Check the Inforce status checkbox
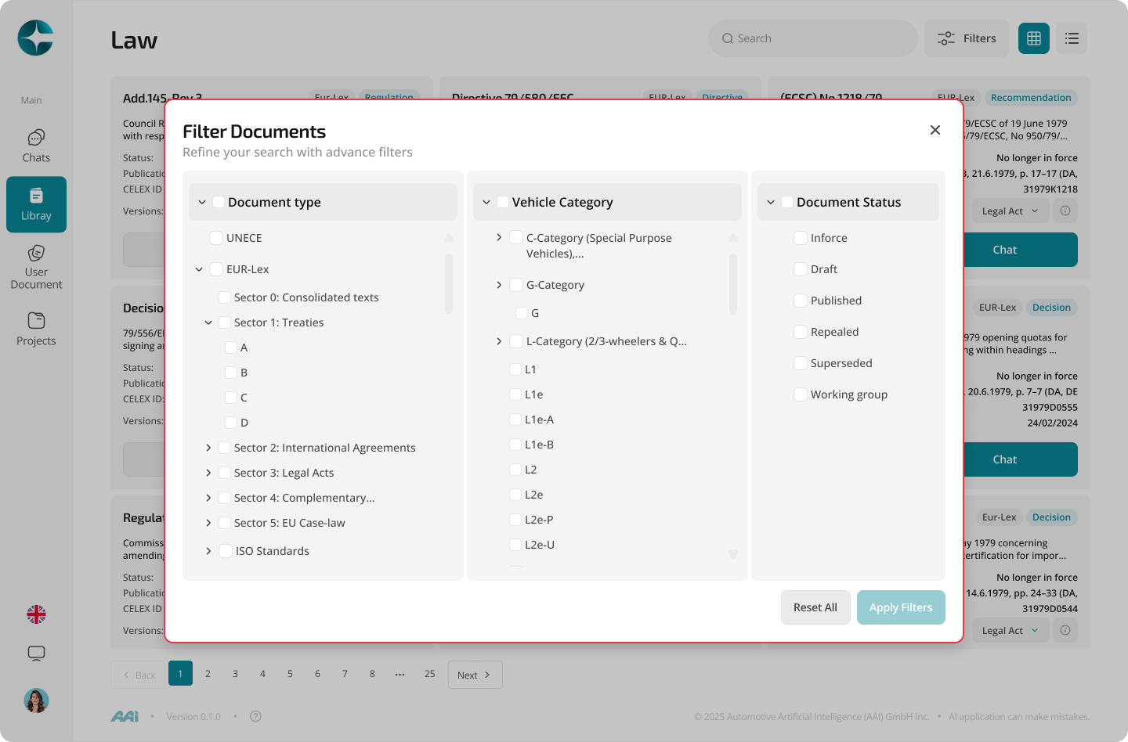Screen dimensions: 1128x742 (x=801, y=238)
